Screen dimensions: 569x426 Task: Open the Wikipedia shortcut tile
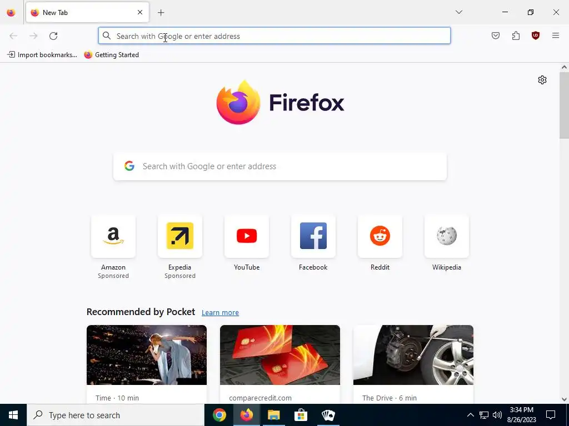[446, 236]
